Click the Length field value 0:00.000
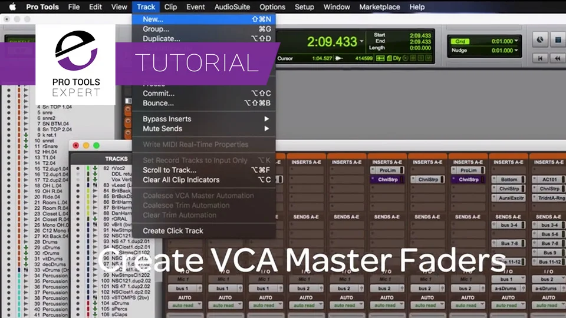The image size is (566, 318). click(x=420, y=48)
